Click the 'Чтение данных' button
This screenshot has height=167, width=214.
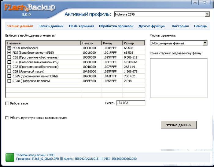tap(179, 125)
